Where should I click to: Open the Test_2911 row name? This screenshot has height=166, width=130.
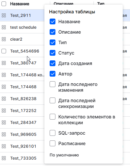[21, 15]
